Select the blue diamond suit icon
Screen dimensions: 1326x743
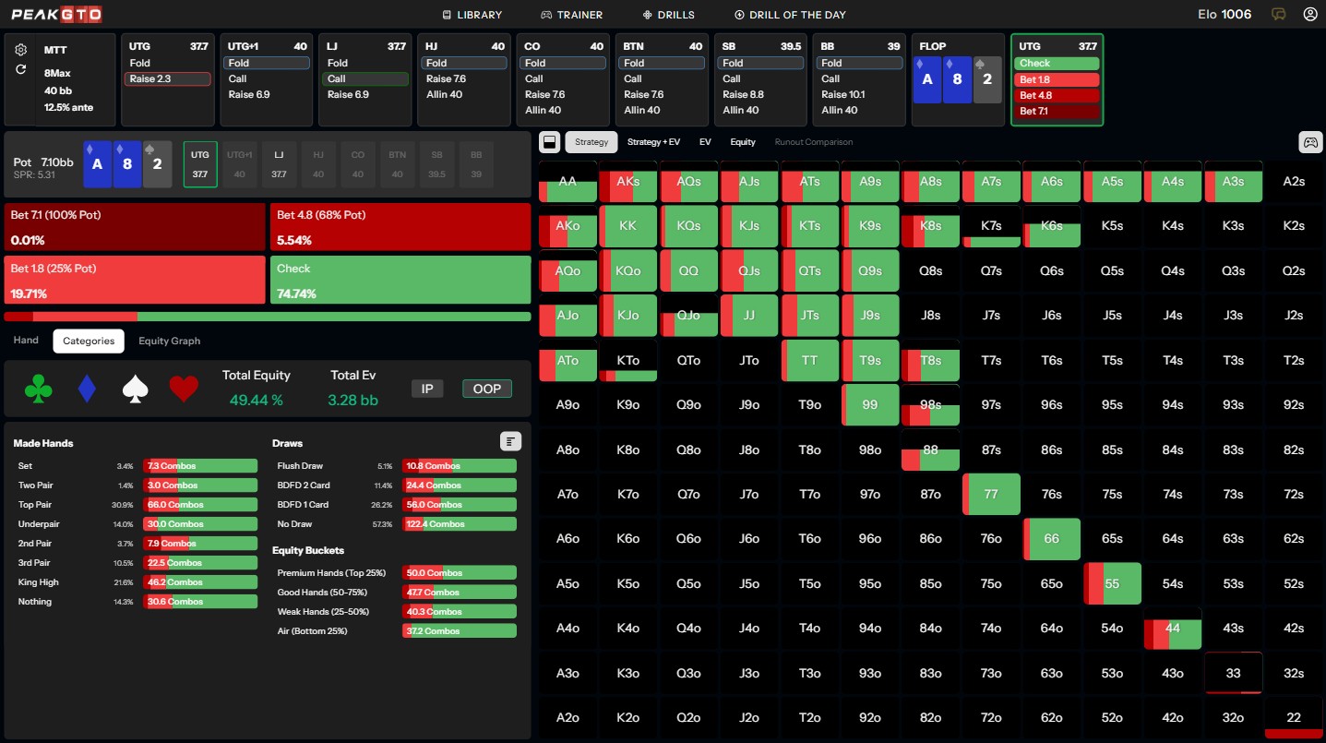pyautogui.click(x=87, y=389)
